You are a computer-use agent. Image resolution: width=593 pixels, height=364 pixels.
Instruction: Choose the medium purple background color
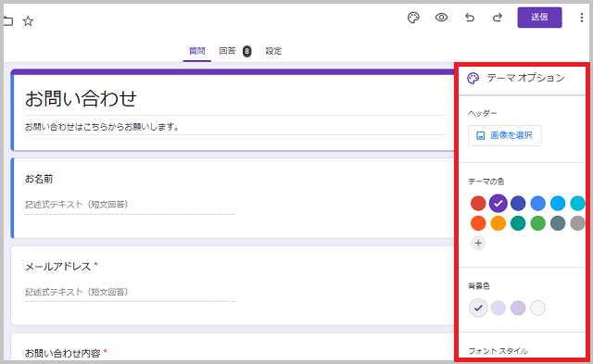tap(518, 308)
